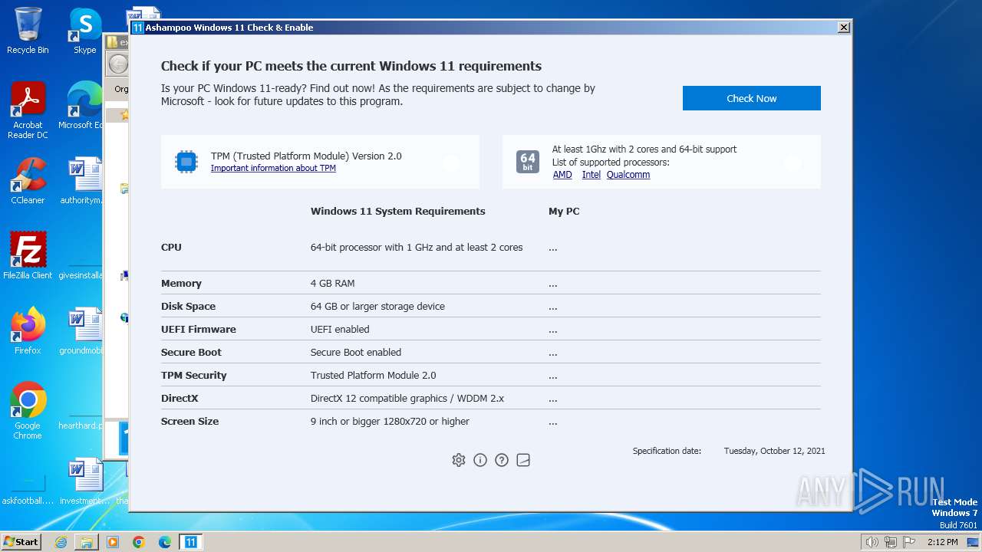Click the Action Center flag tray icon
Viewport: 982px width, 552px height.
pyautogui.click(x=909, y=542)
